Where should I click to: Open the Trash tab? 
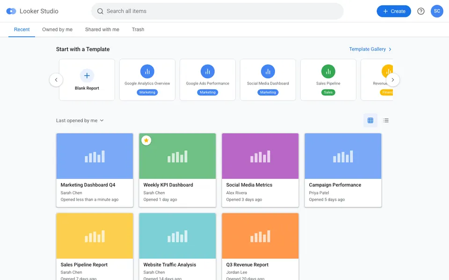[x=138, y=29]
